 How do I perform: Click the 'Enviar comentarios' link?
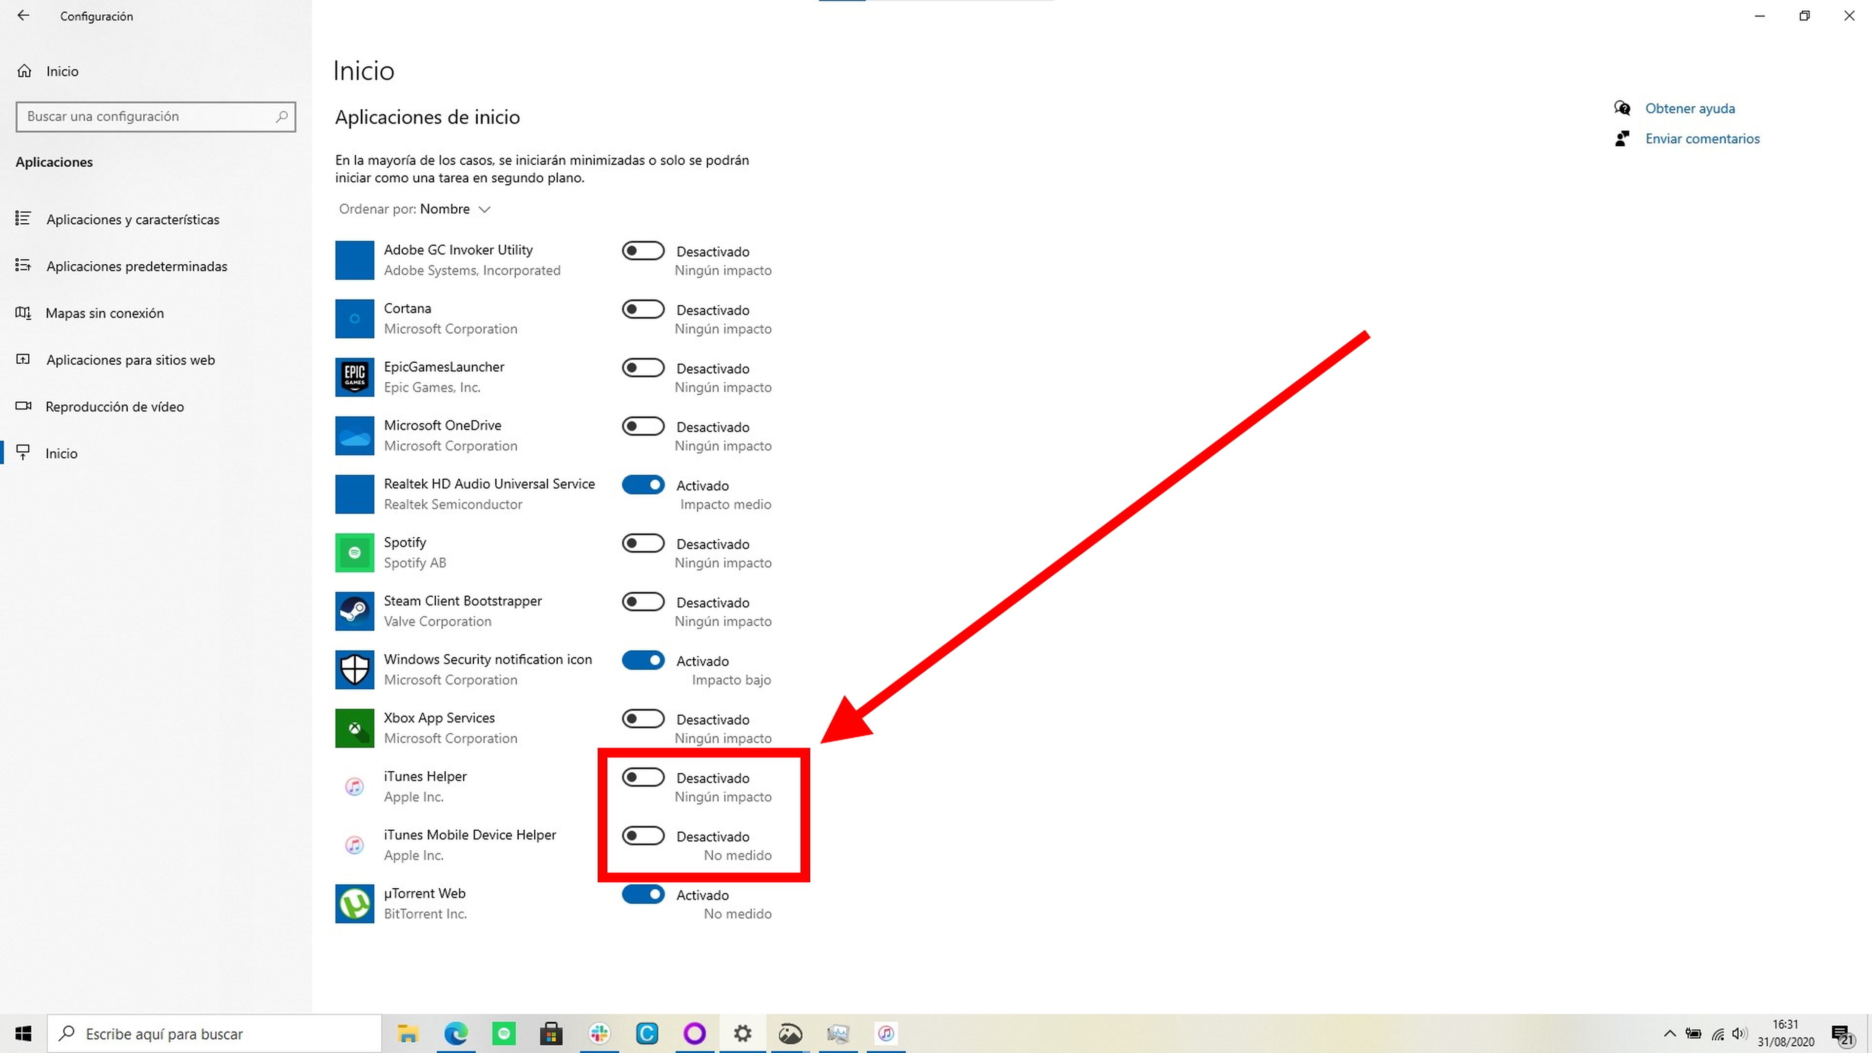[1702, 139]
